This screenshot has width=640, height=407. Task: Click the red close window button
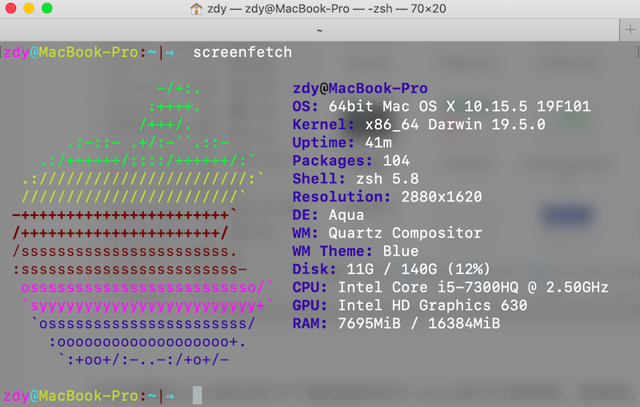11,8
